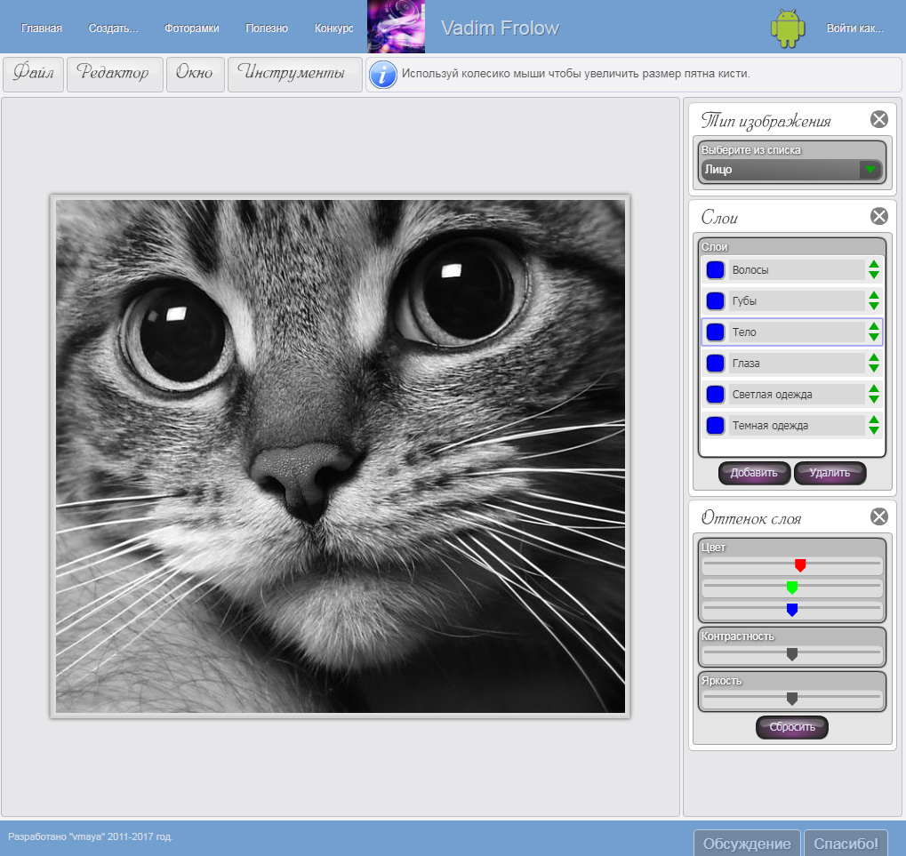Open the Редактор menu
Viewport: 906px width, 856px height.
click(x=115, y=74)
